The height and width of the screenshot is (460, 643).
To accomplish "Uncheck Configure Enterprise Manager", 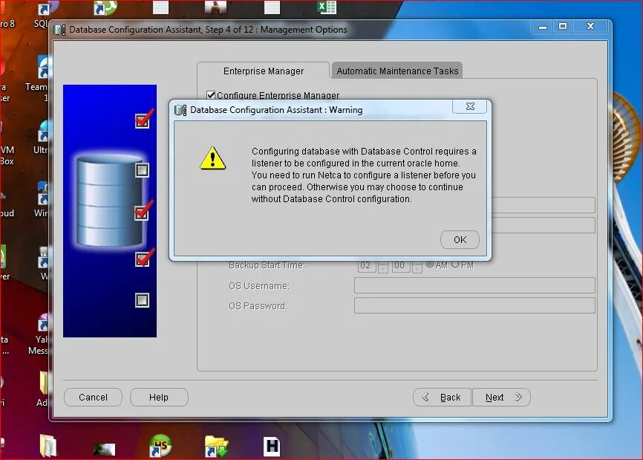I will pos(211,95).
